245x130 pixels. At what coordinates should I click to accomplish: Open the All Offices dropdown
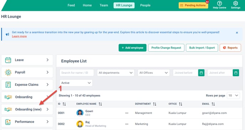153,73
